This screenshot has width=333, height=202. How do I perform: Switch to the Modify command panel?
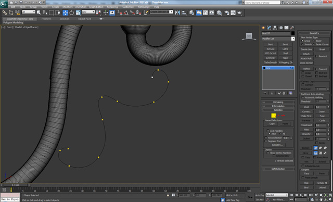click(270, 28)
